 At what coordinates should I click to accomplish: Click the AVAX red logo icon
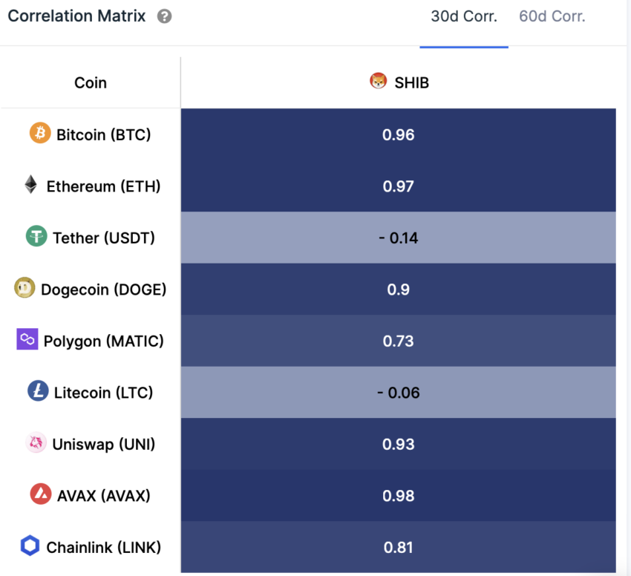click(x=41, y=494)
